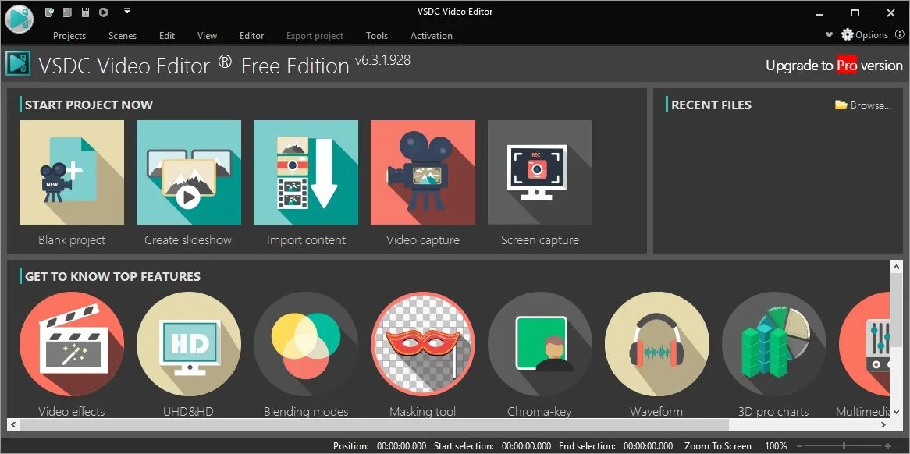The width and height of the screenshot is (910, 454).
Task: Click the vertical scrollbar up arrow
Action: (895, 265)
